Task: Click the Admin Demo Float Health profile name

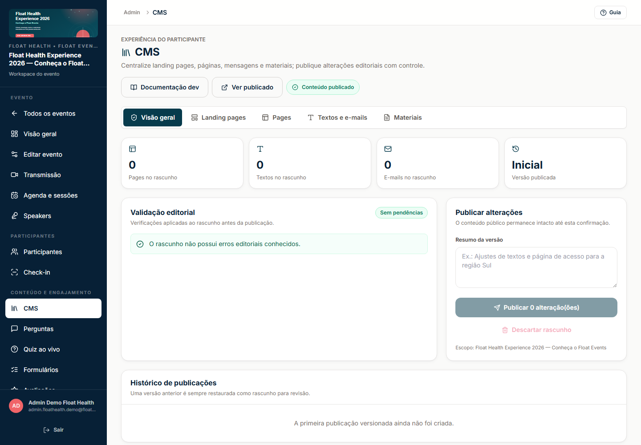Action: coord(61,403)
